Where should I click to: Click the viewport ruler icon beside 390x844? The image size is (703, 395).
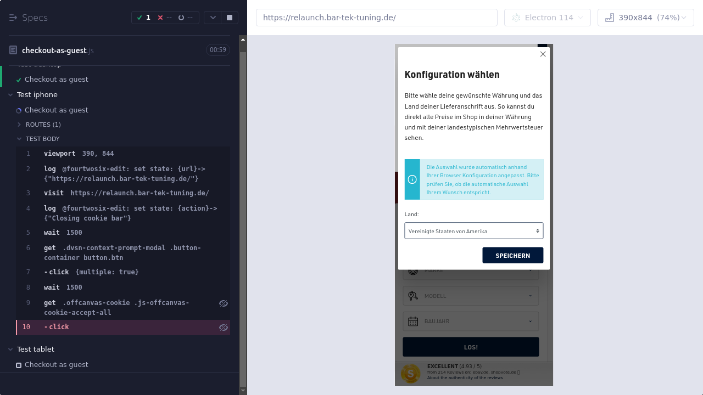coord(609,18)
